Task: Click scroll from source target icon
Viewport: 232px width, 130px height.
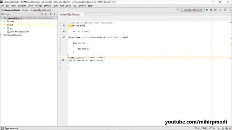Action: [42, 14]
